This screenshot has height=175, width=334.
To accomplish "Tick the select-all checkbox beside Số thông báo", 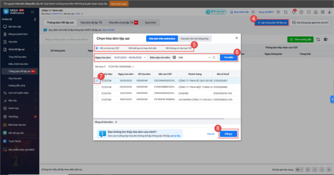I will (44, 51).
